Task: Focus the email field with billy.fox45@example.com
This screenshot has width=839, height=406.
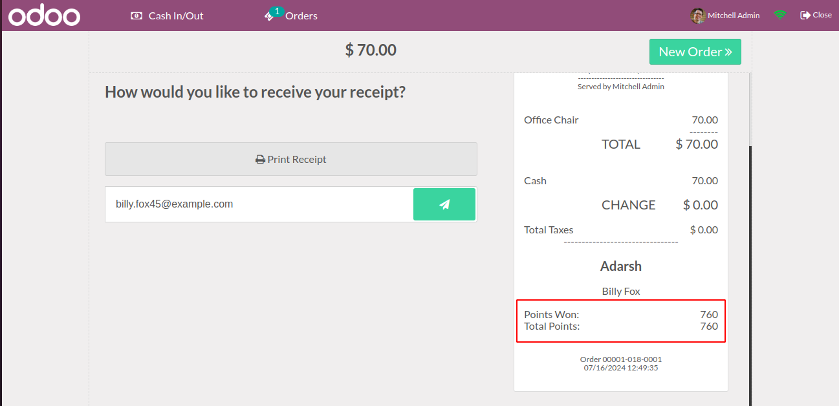Action: [259, 204]
